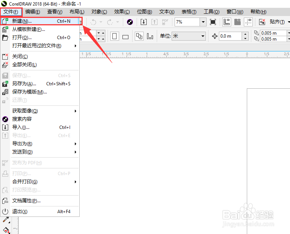The width and height of the screenshot is (290, 234).
Task: Select the interactive fill tool in toolbox
Action: pyautogui.click(x=6, y=230)
